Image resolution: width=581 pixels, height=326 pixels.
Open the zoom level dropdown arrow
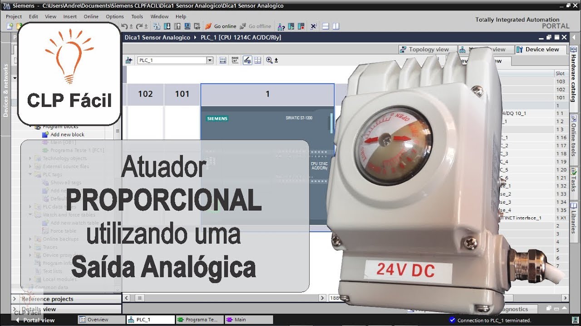click(276, 60)
